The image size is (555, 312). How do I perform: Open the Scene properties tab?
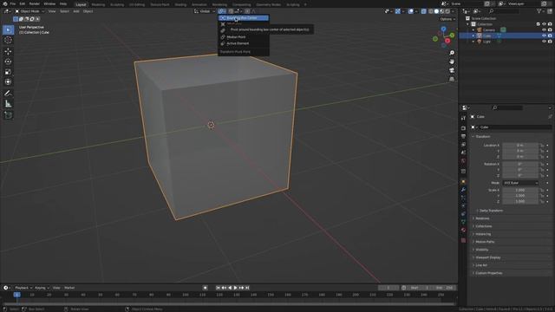coord(463,153)
